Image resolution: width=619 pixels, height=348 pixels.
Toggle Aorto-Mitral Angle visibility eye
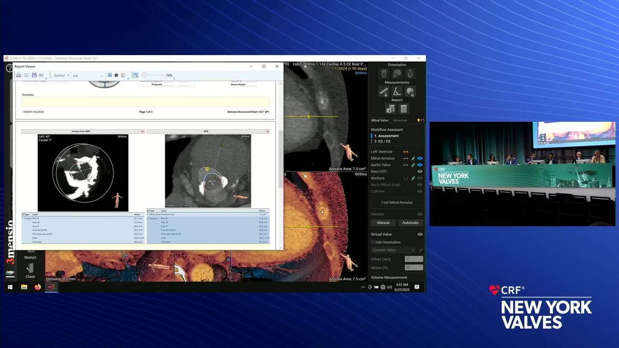tap(420, 185)
